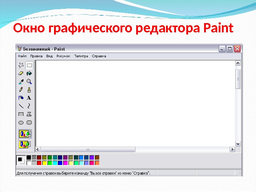Screen dimensions: 256x192
Task: Enable transparent selection mode option
Action: tap(25, 144)
